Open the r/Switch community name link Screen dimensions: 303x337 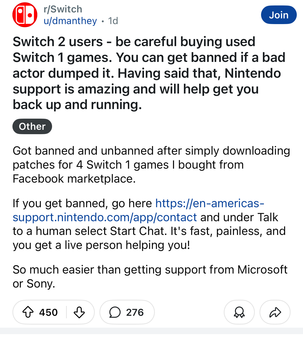click(x=63, y=9)
